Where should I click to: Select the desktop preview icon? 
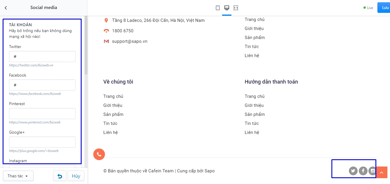pos(227,8)
